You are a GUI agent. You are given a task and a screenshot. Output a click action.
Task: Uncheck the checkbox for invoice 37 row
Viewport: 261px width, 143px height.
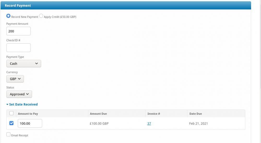tap(11, 123)
